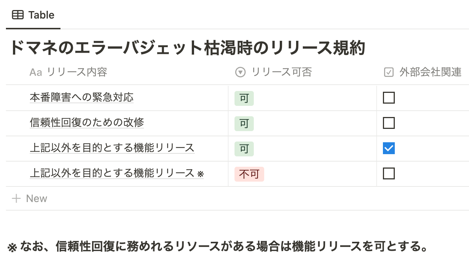Open the 不可 status select tag
469x260 pixels.
(249, 174)
